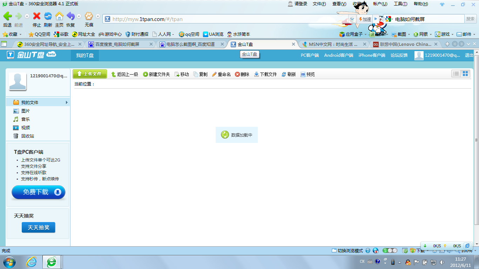Open the 论坛反馈 feedback link

399,55
